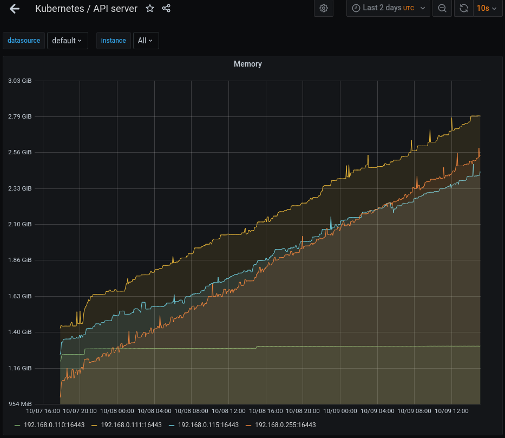Screen dimensions: 505x438
Task: Click the 2.33 GiB y-axis label
Action: tap(19, 188)
